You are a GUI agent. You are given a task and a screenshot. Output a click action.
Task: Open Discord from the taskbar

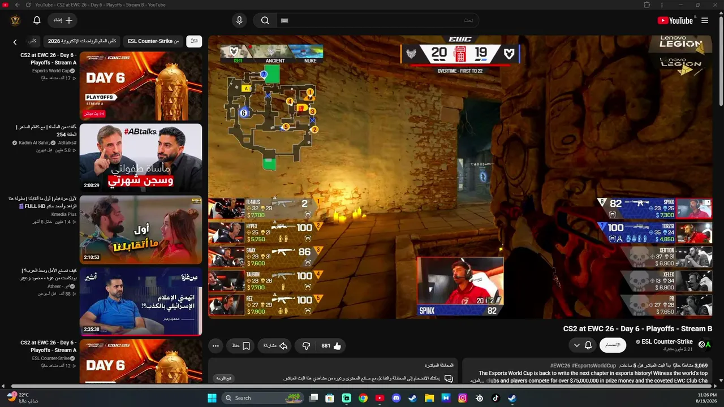396,398
